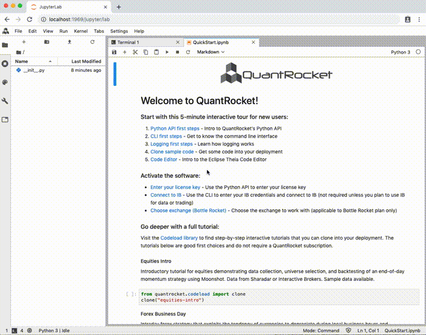
Task: Refresh the file list icon
Action: [93, 42]
